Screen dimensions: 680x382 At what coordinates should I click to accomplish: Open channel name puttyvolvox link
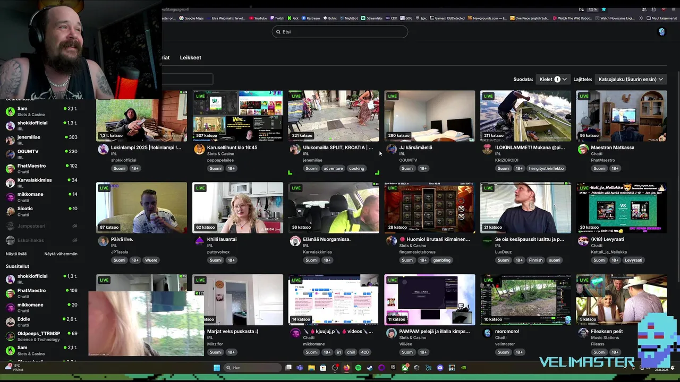(218, 252)
